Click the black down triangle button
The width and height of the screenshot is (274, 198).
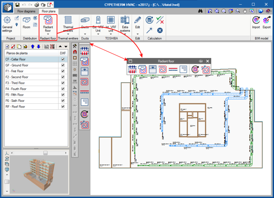point(66,46)
